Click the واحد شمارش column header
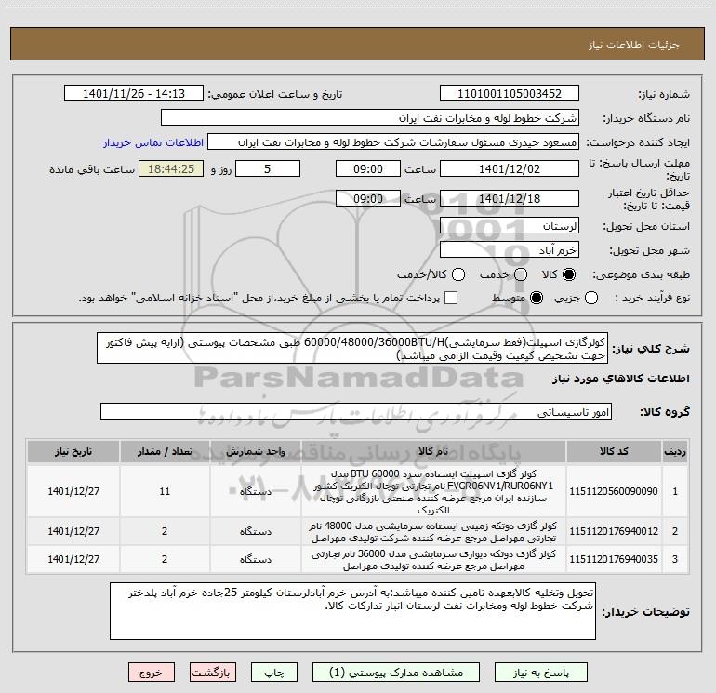Screen dimensions: 716x693 click(x=256, y=451)
